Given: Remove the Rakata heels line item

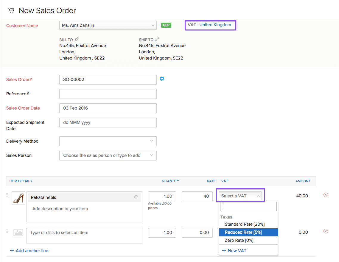Looking at the screenshot, I should [x=326, y=195].
